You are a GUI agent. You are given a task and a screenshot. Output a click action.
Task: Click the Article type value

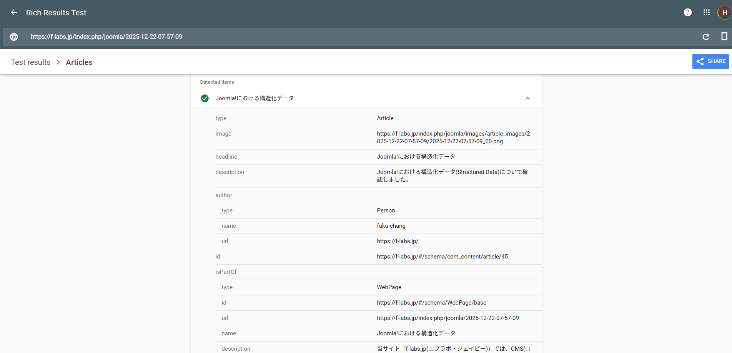[x=385, y=118]
